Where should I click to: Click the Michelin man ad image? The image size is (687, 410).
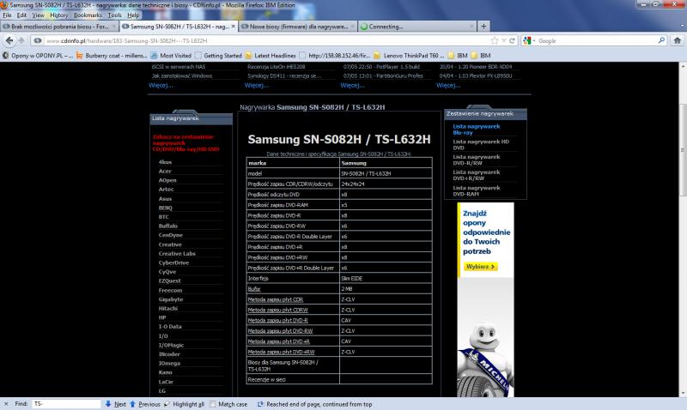coord(485,359)
